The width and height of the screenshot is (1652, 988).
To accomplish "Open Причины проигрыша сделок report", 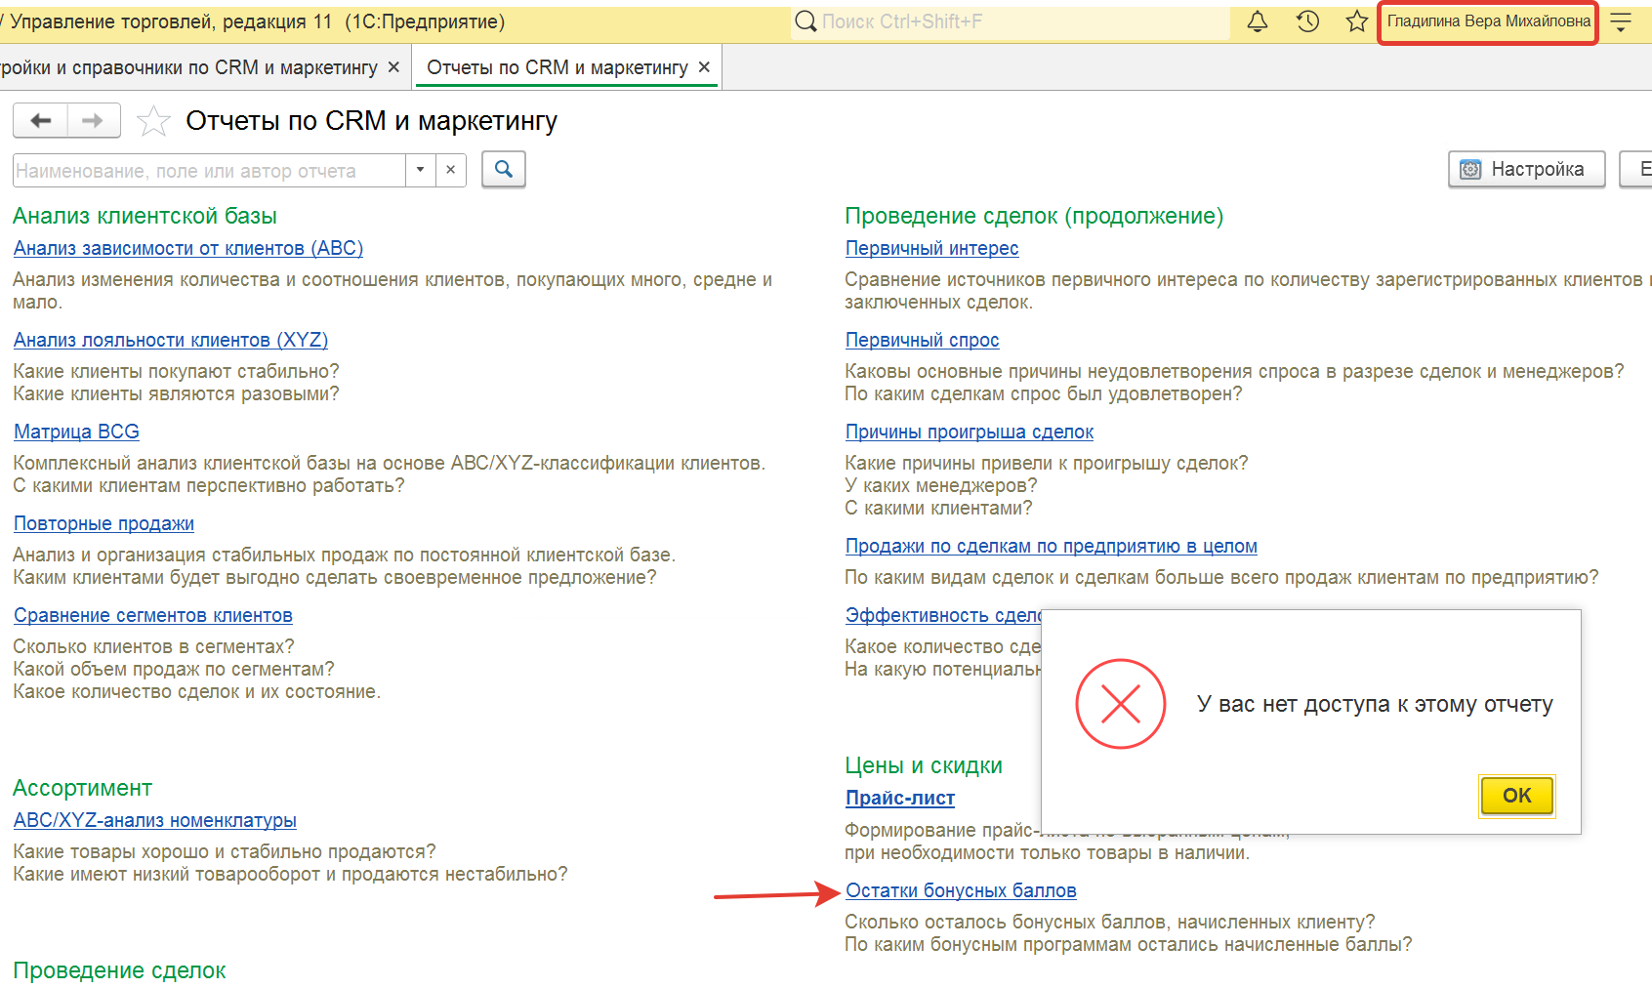I will click(x=970, y=432).
